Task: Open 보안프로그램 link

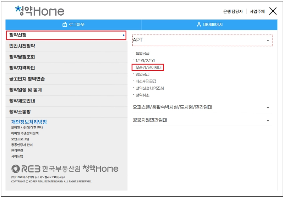Action: 20,139
